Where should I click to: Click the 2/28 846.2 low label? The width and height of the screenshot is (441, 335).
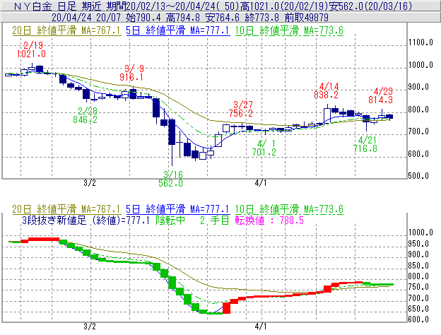(x=86, y=115)
